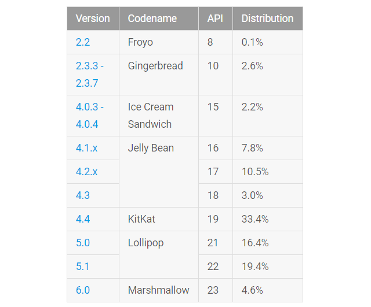Image resolution: width=371 pixels, height=307 pixels.
Task: Click the Codename column header
Action: click(x=152, y=19)
